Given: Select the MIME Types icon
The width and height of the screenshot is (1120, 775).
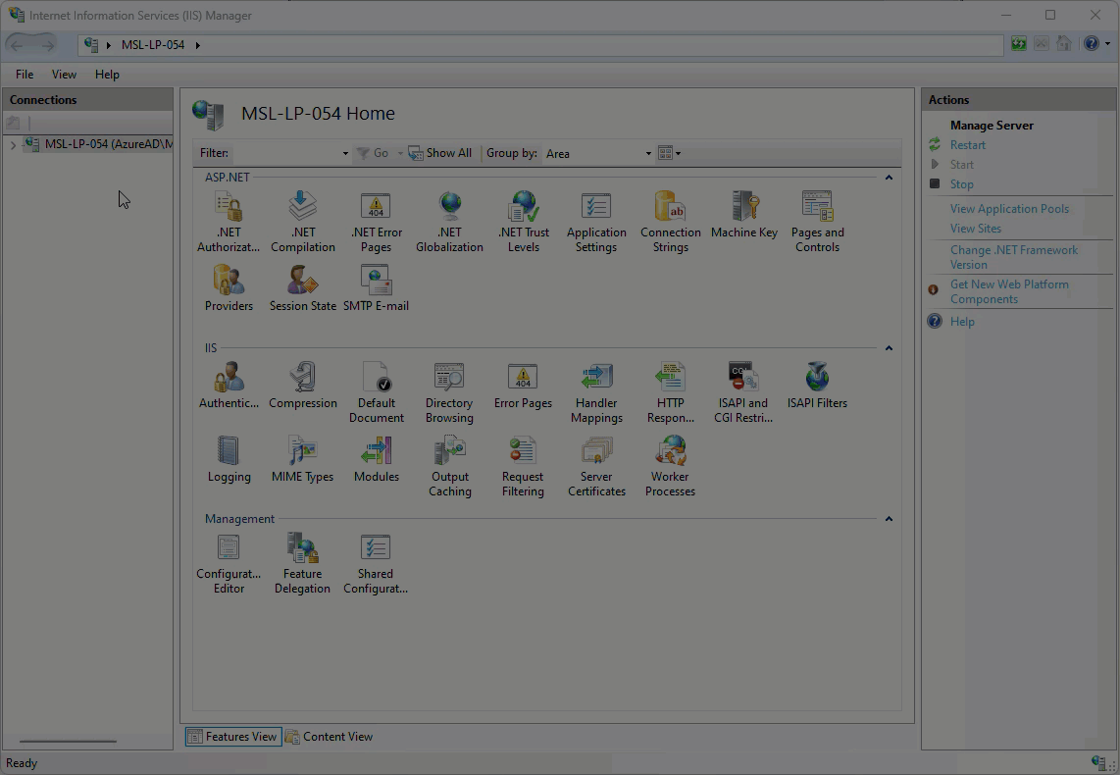Looking at the screenshot, I should [302, 452].
